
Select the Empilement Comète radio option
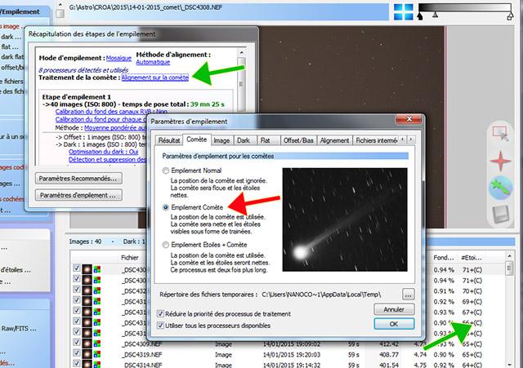click(x=165, y=207)
